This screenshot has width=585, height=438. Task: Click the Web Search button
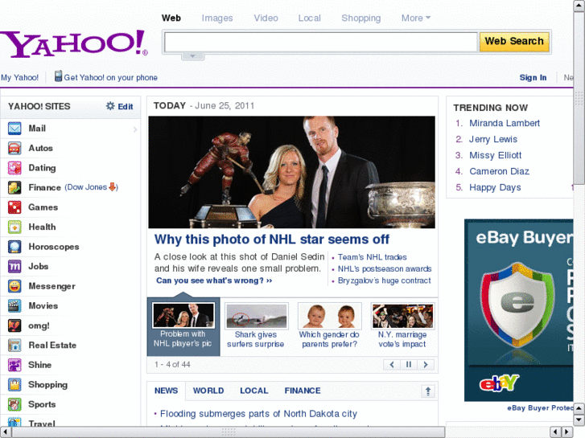coord(514,41)
